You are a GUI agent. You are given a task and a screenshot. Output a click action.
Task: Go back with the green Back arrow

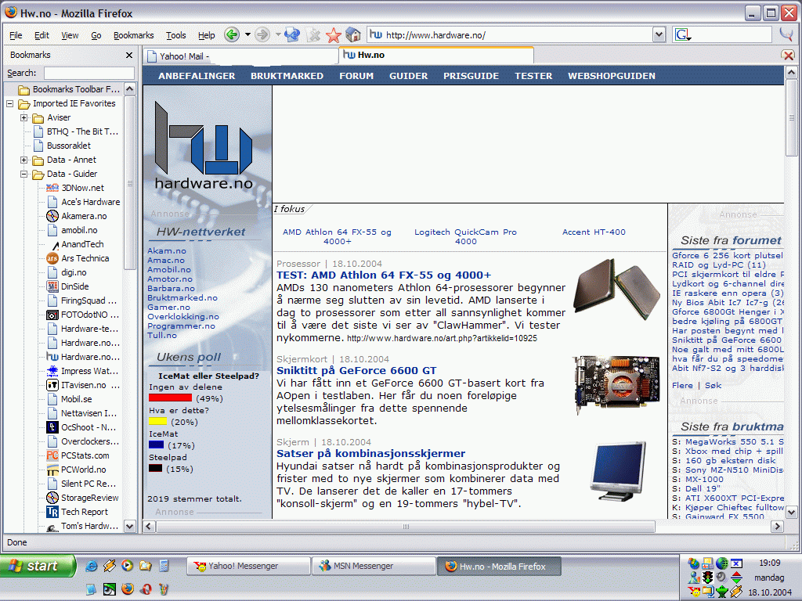(232, 34)
